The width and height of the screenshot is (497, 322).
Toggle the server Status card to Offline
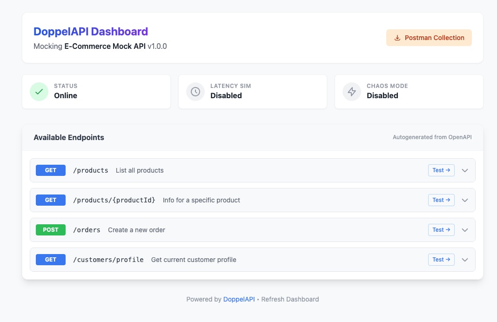[96, 92]
